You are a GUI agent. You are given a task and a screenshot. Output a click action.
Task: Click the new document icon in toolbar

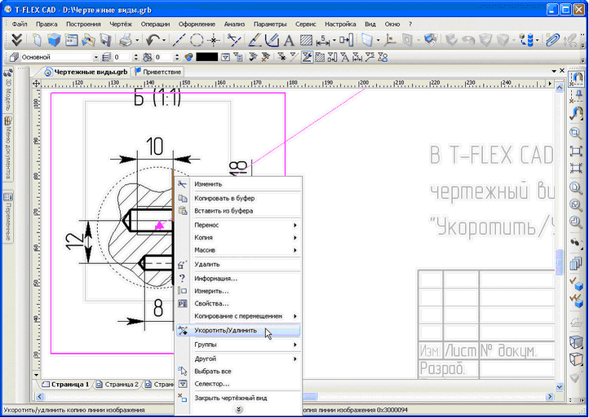37,40
